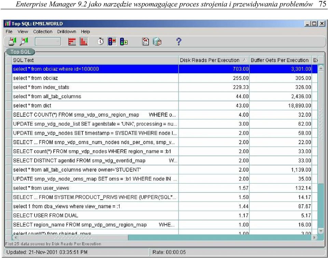Click the print preview magnifier icon
The width and height of the screenshot is (328, 258).
tap(24, 41)
